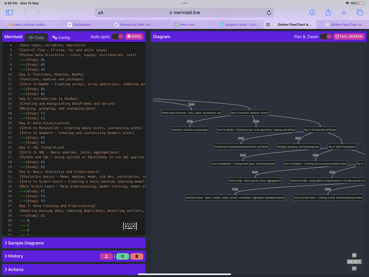
Task: Reload the page with the refresh icon
Action: (x=269, y=13)
